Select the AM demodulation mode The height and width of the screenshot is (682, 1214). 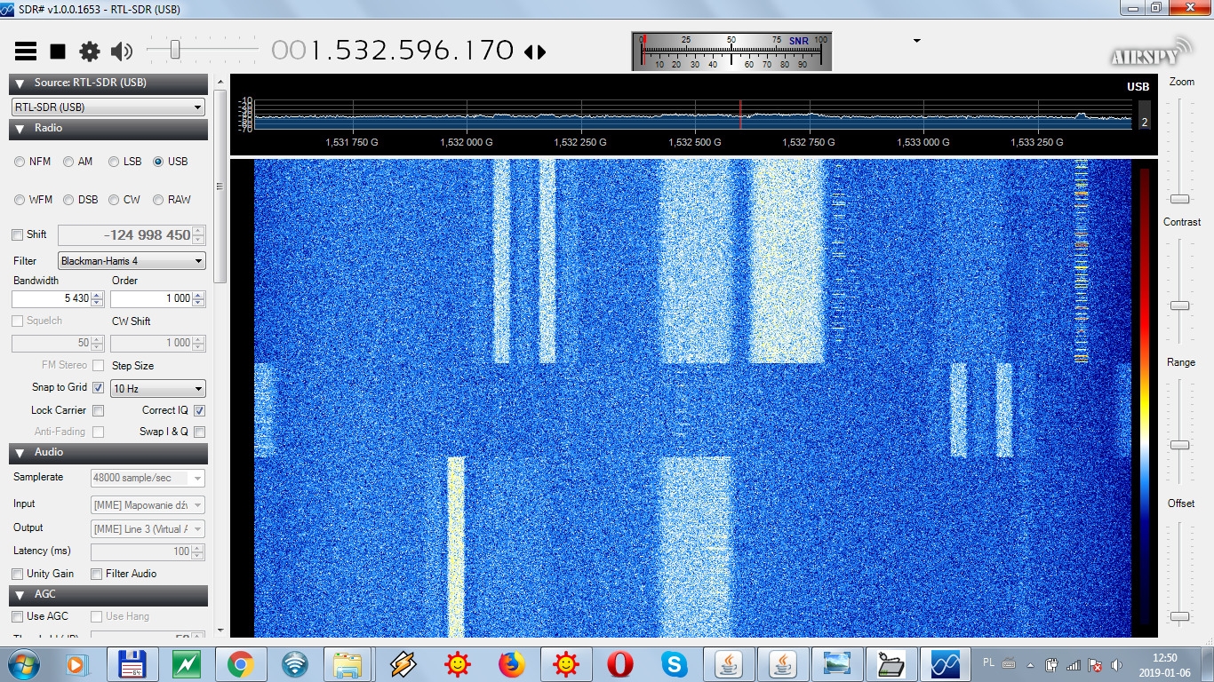(68, 162)
